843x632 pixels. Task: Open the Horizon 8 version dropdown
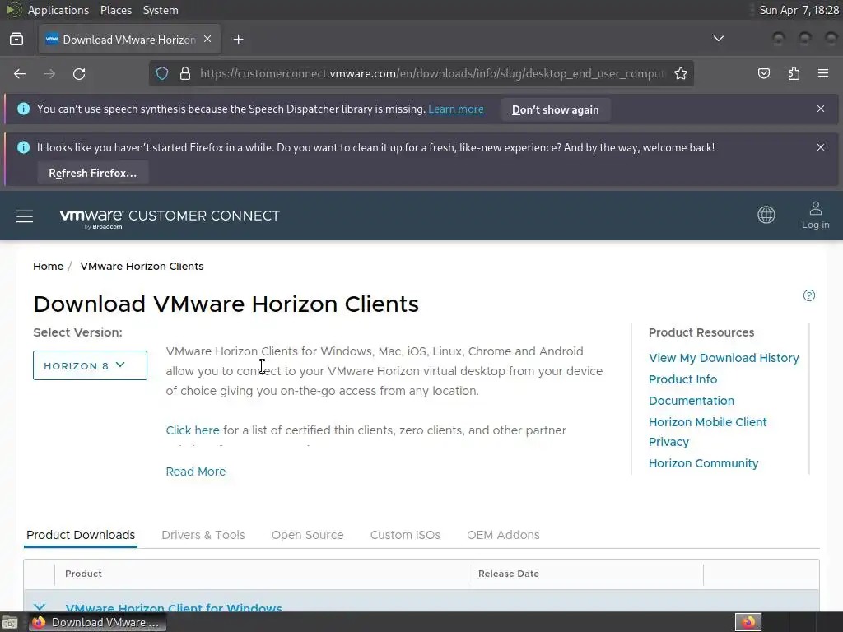(90, 365)
